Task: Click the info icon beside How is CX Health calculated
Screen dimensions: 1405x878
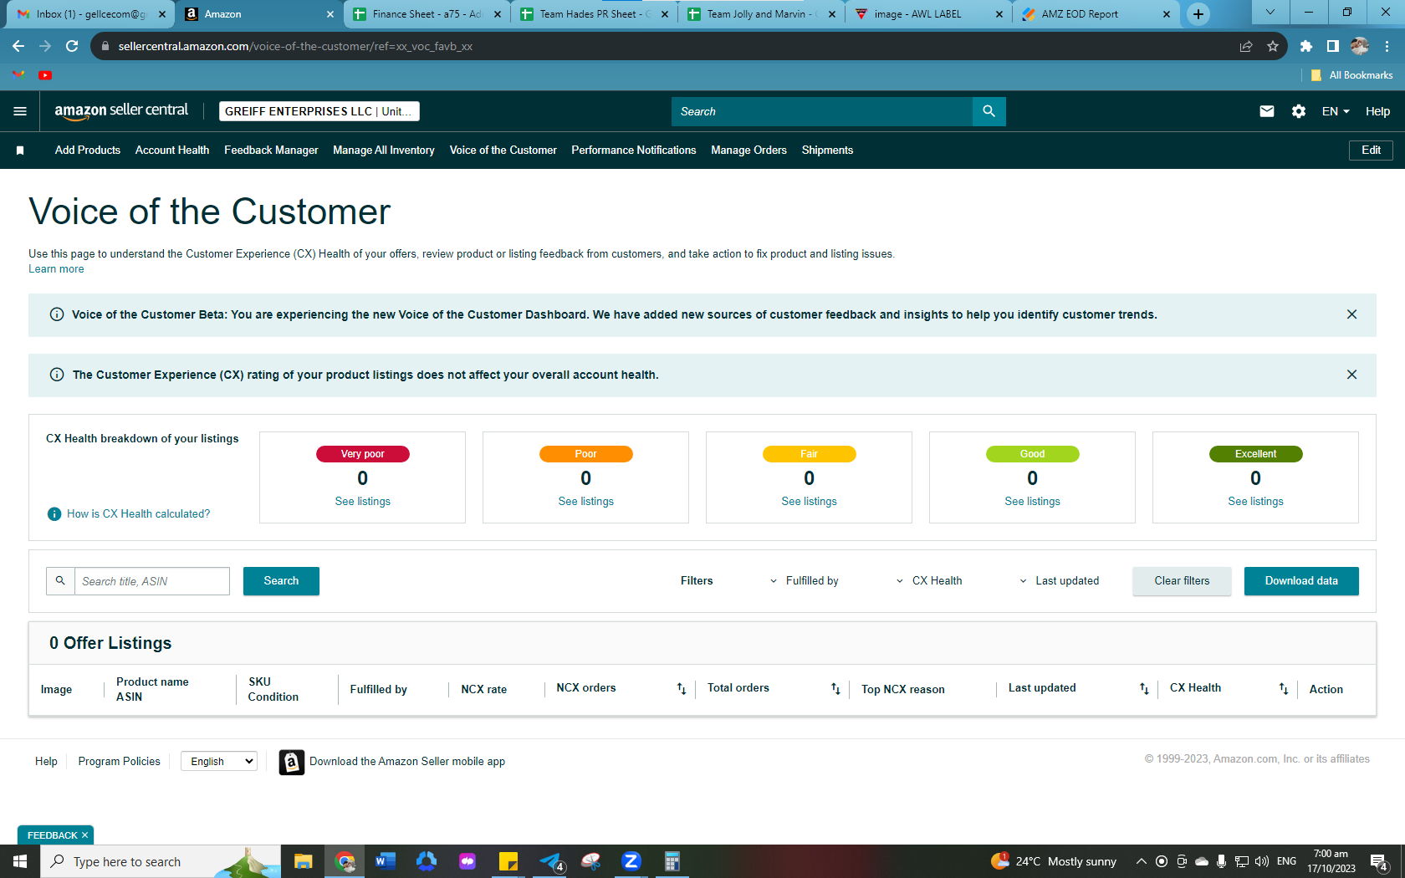Action: pos(54,514)
